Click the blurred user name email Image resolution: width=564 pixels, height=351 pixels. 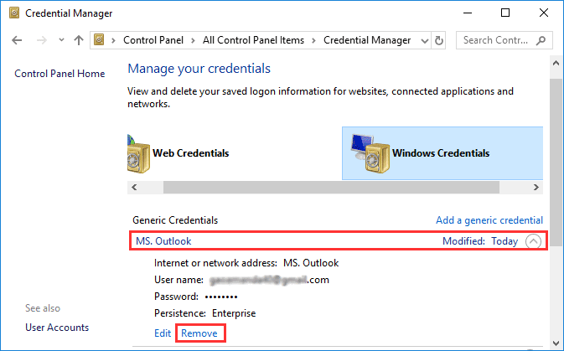point(269,280)
